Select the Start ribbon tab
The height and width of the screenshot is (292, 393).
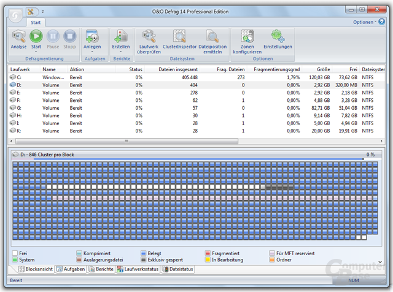click(x=36, y=23)
